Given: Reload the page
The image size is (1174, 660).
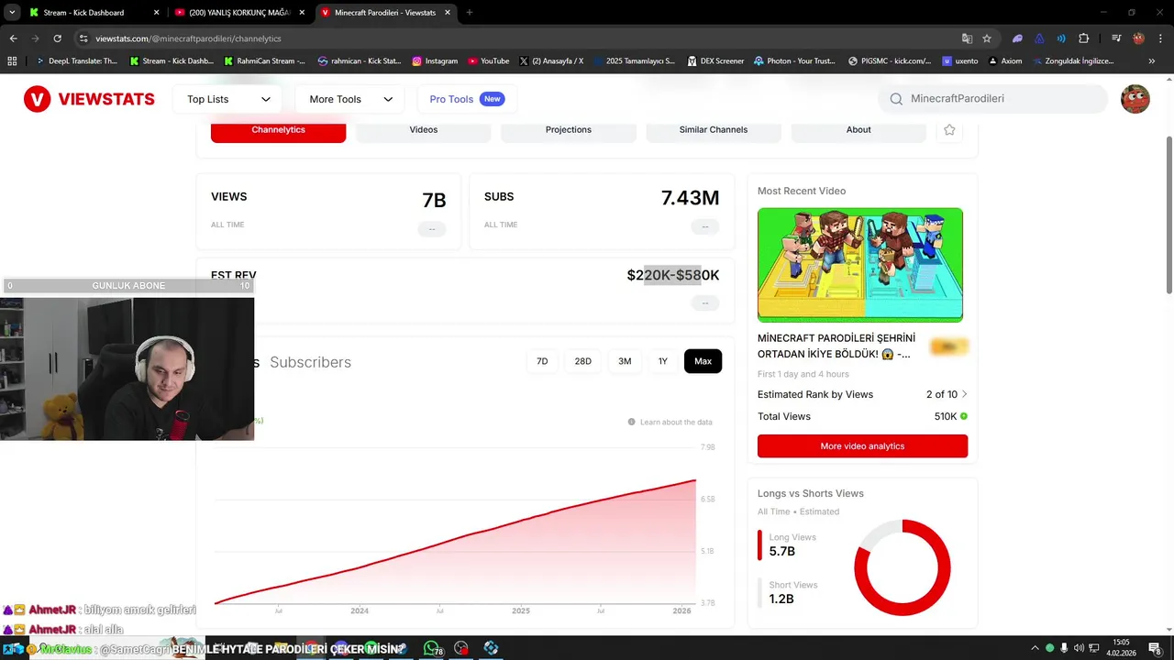Looking at the screenshot, I should coord(57,38).
